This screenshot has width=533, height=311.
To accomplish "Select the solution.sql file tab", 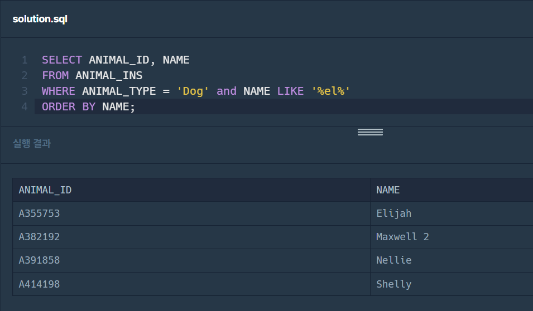I will (x=40, y=19).
